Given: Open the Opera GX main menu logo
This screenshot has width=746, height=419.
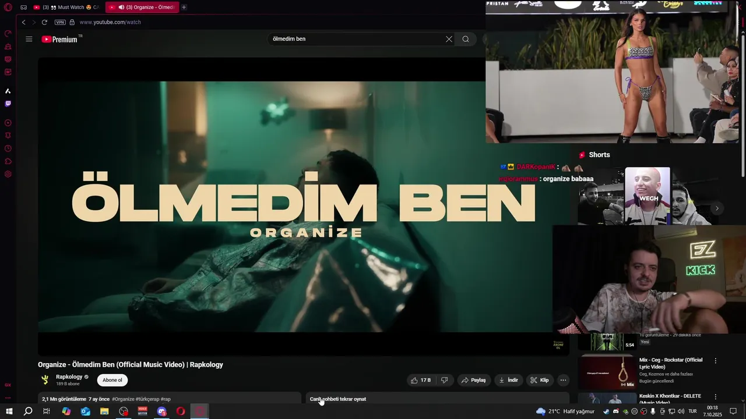Looking at the screenshot, I should (8, 7).
